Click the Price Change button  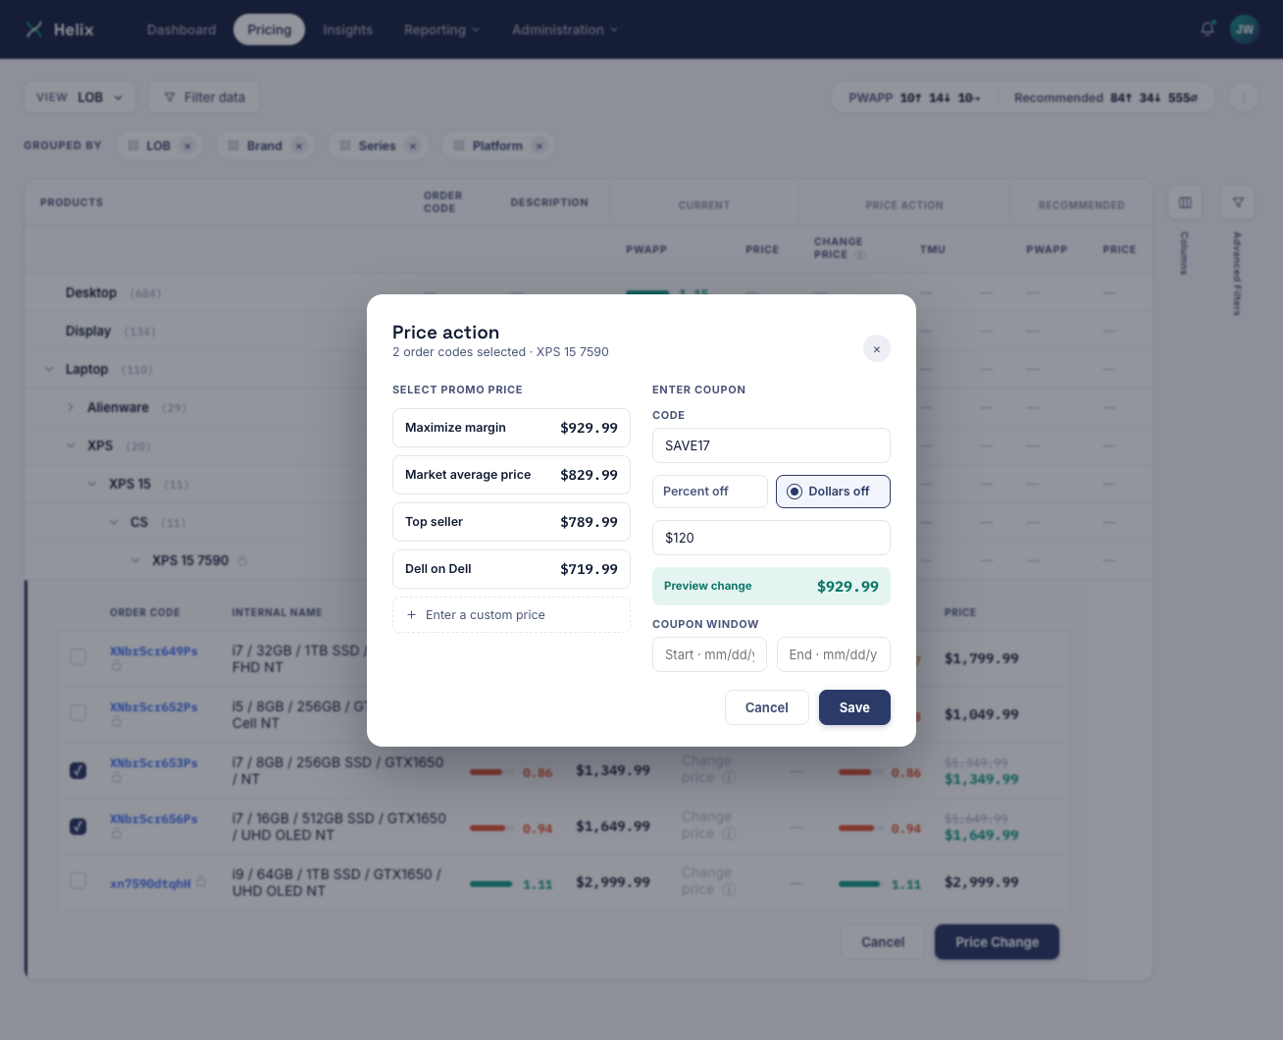[x=997, y=942]
